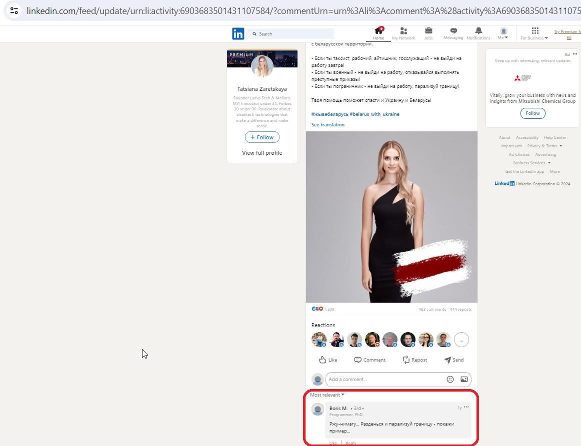Show more reactions via ellipsis circle
Screen dimensions: 581x446
click(461, 340)
